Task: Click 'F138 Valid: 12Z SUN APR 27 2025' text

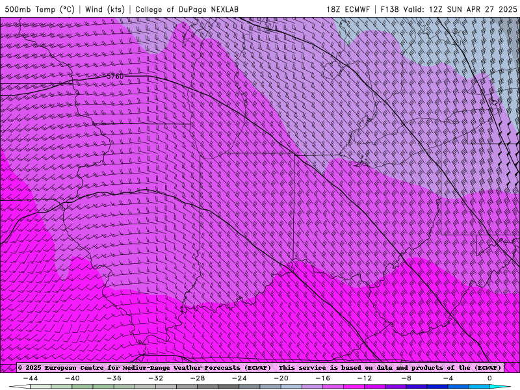Action: point(448,9)
